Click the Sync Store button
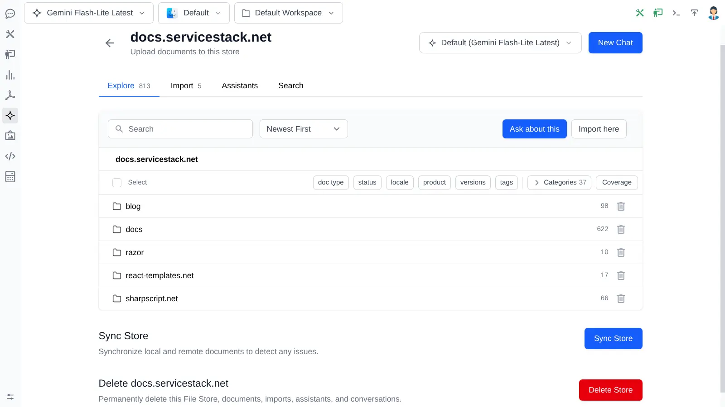 (613, 338)
